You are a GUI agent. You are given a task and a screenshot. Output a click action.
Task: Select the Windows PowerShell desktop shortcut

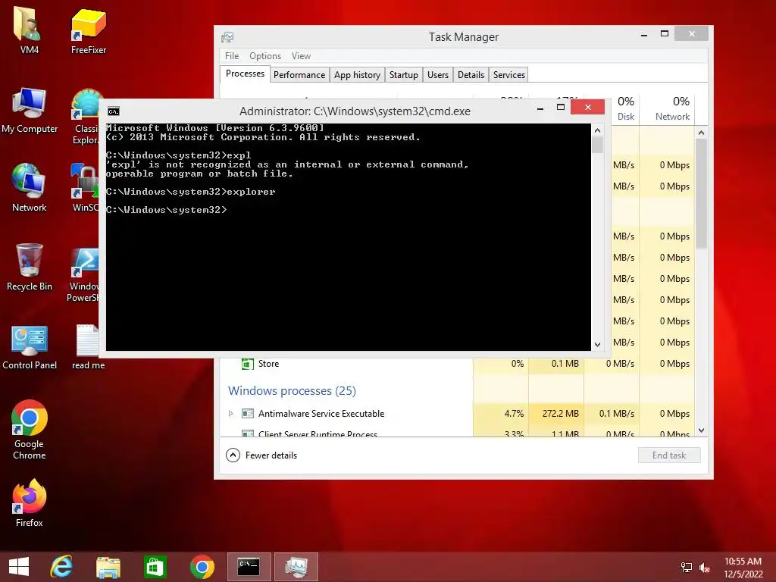pyautogui.click(x=83, y=274)
